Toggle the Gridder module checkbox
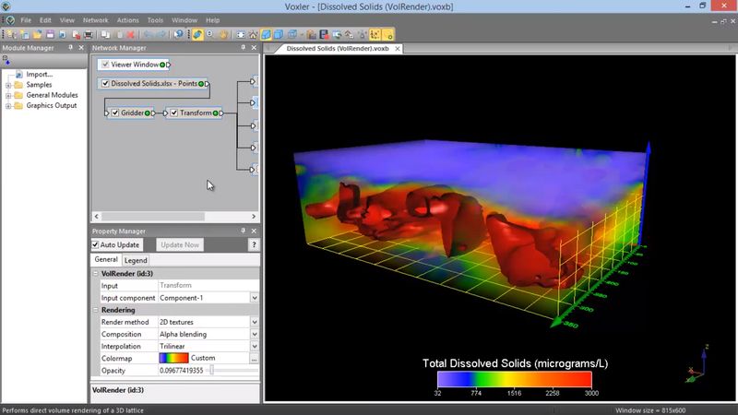The height and width of the screenshot is (415, 738). (114, 113)
